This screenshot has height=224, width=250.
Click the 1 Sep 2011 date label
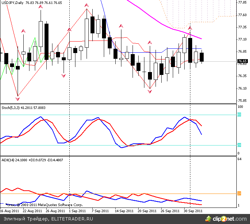click(x=77, y=211)
